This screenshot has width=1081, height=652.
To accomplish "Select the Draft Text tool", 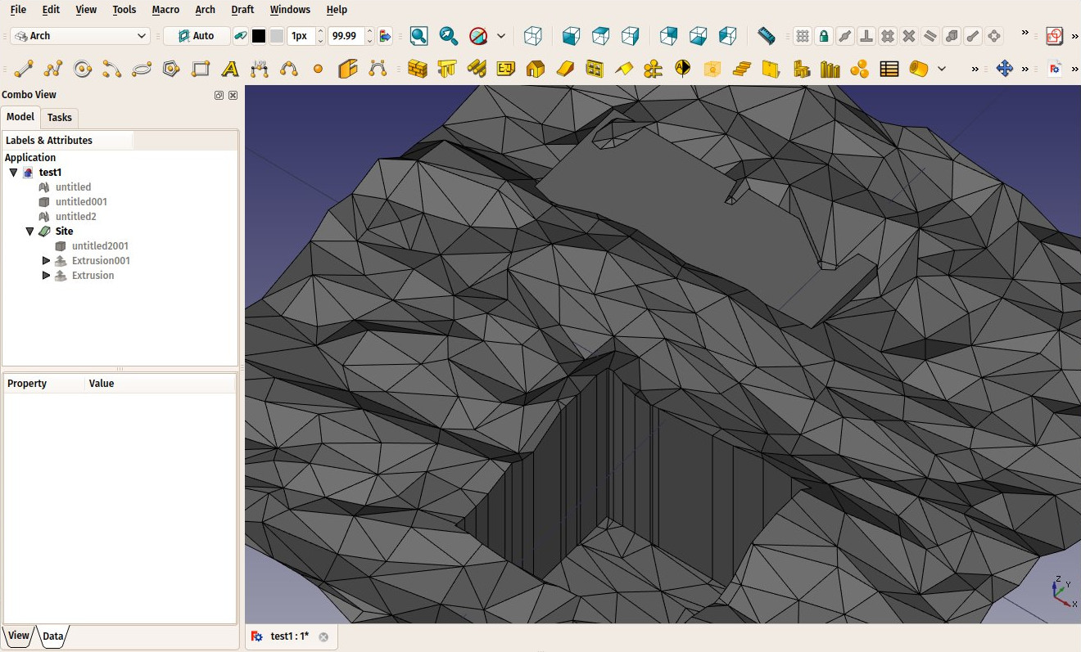I will tap(230, 69).
